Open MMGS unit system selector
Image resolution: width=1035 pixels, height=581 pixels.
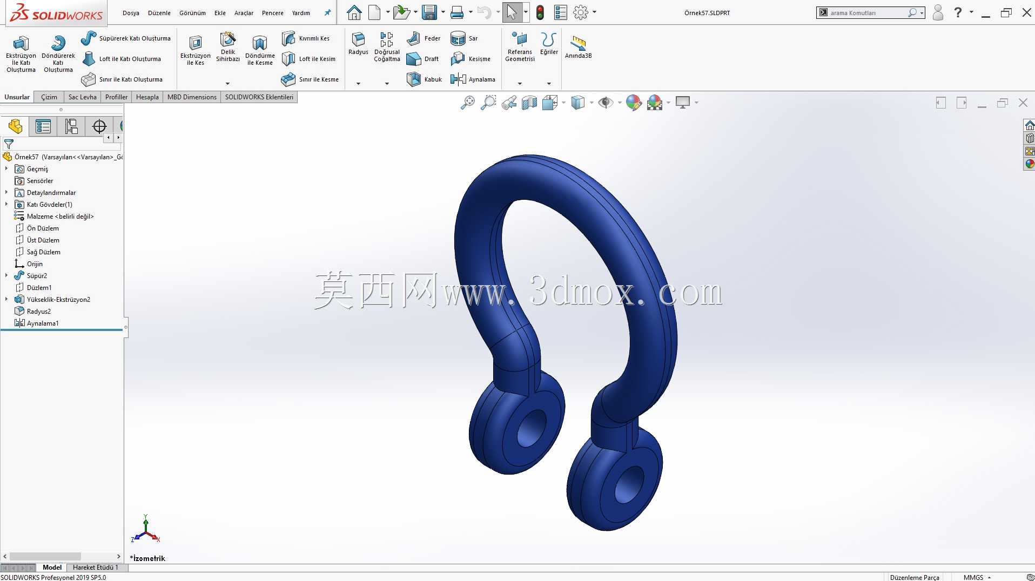(x=977, y=577)
